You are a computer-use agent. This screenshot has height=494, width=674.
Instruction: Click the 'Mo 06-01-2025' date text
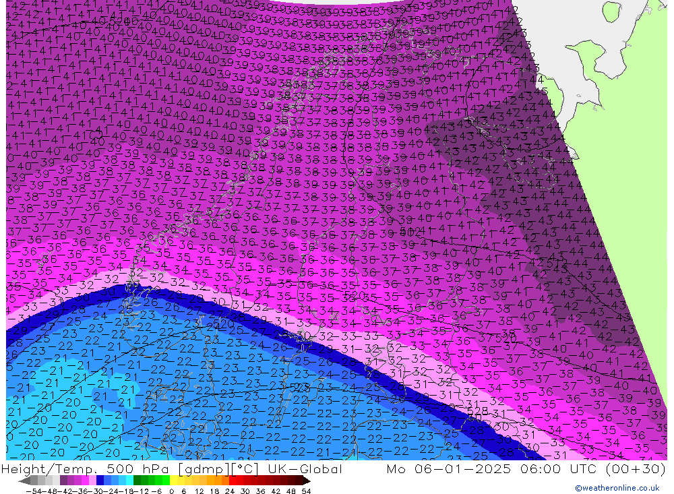449,468
